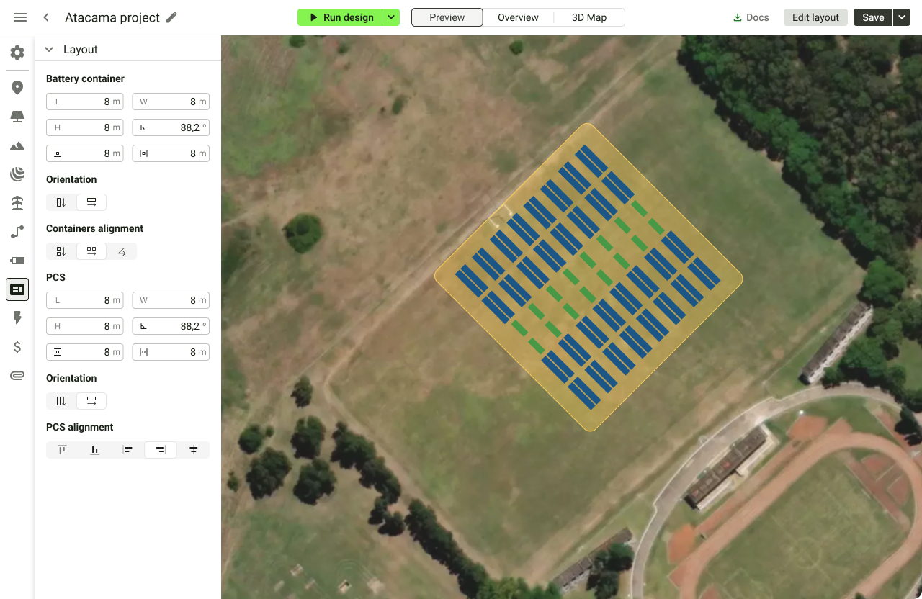Edit Battery container angle 88,2 field

tap(171, 127)
